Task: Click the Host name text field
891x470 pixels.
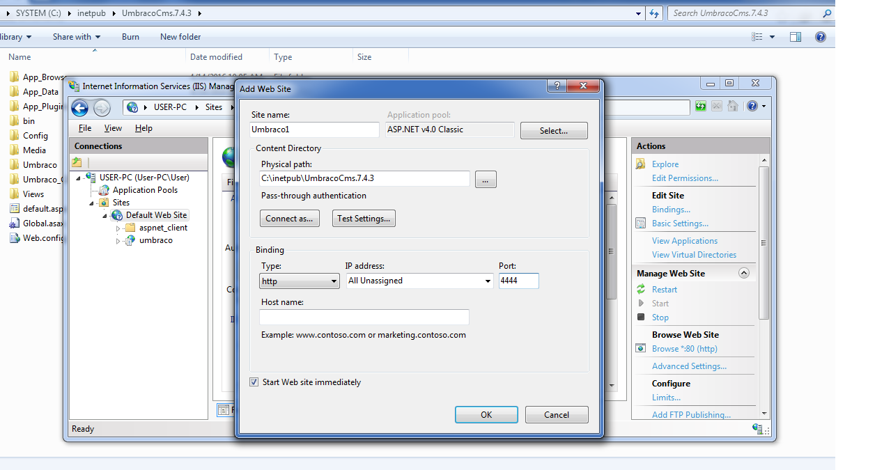Action: pyautogui.click(x=364, y=318)
